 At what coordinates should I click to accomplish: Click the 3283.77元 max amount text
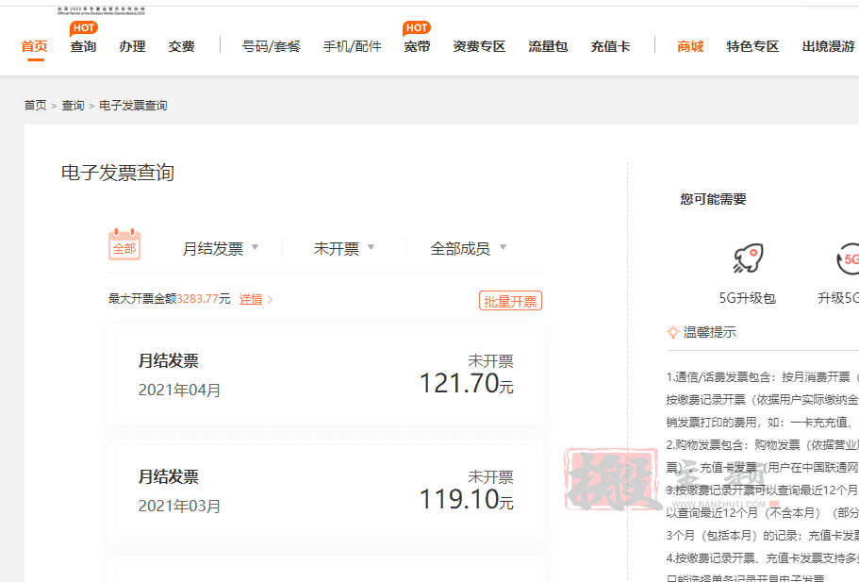tap(204, 299)
